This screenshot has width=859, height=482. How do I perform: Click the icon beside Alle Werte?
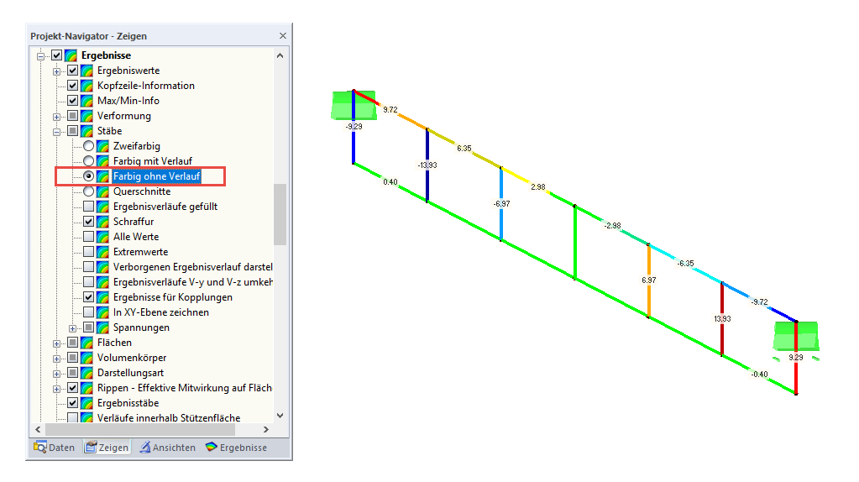(x=102, y=237)
